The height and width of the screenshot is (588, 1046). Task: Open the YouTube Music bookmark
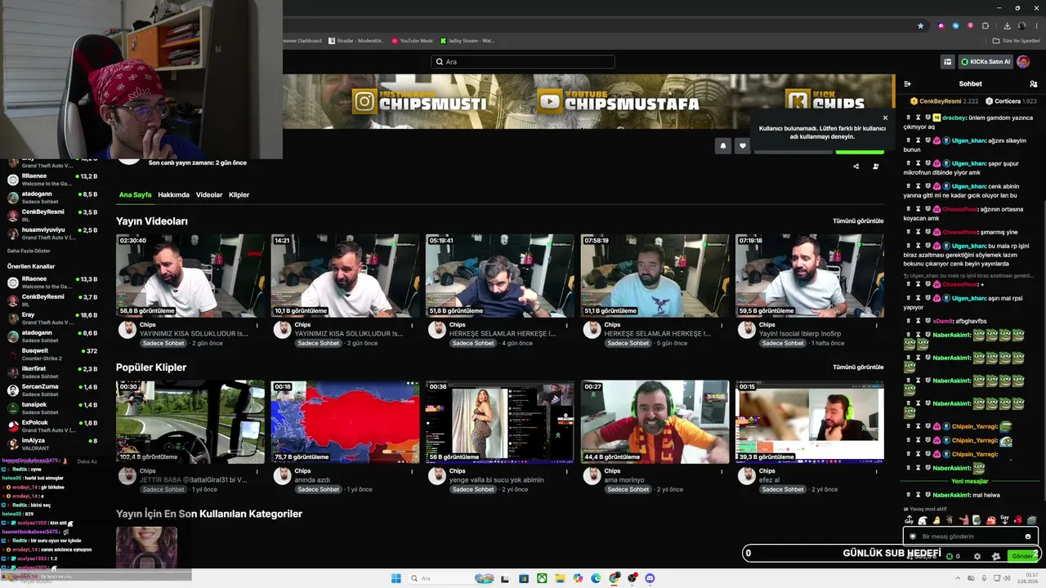[x=412, y=41]
